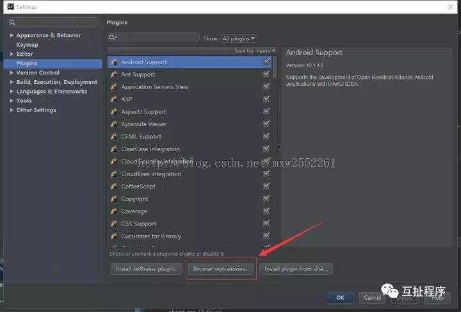Uncheck the Ant Support plugin

pyautogui.click(x=266, y=74)
